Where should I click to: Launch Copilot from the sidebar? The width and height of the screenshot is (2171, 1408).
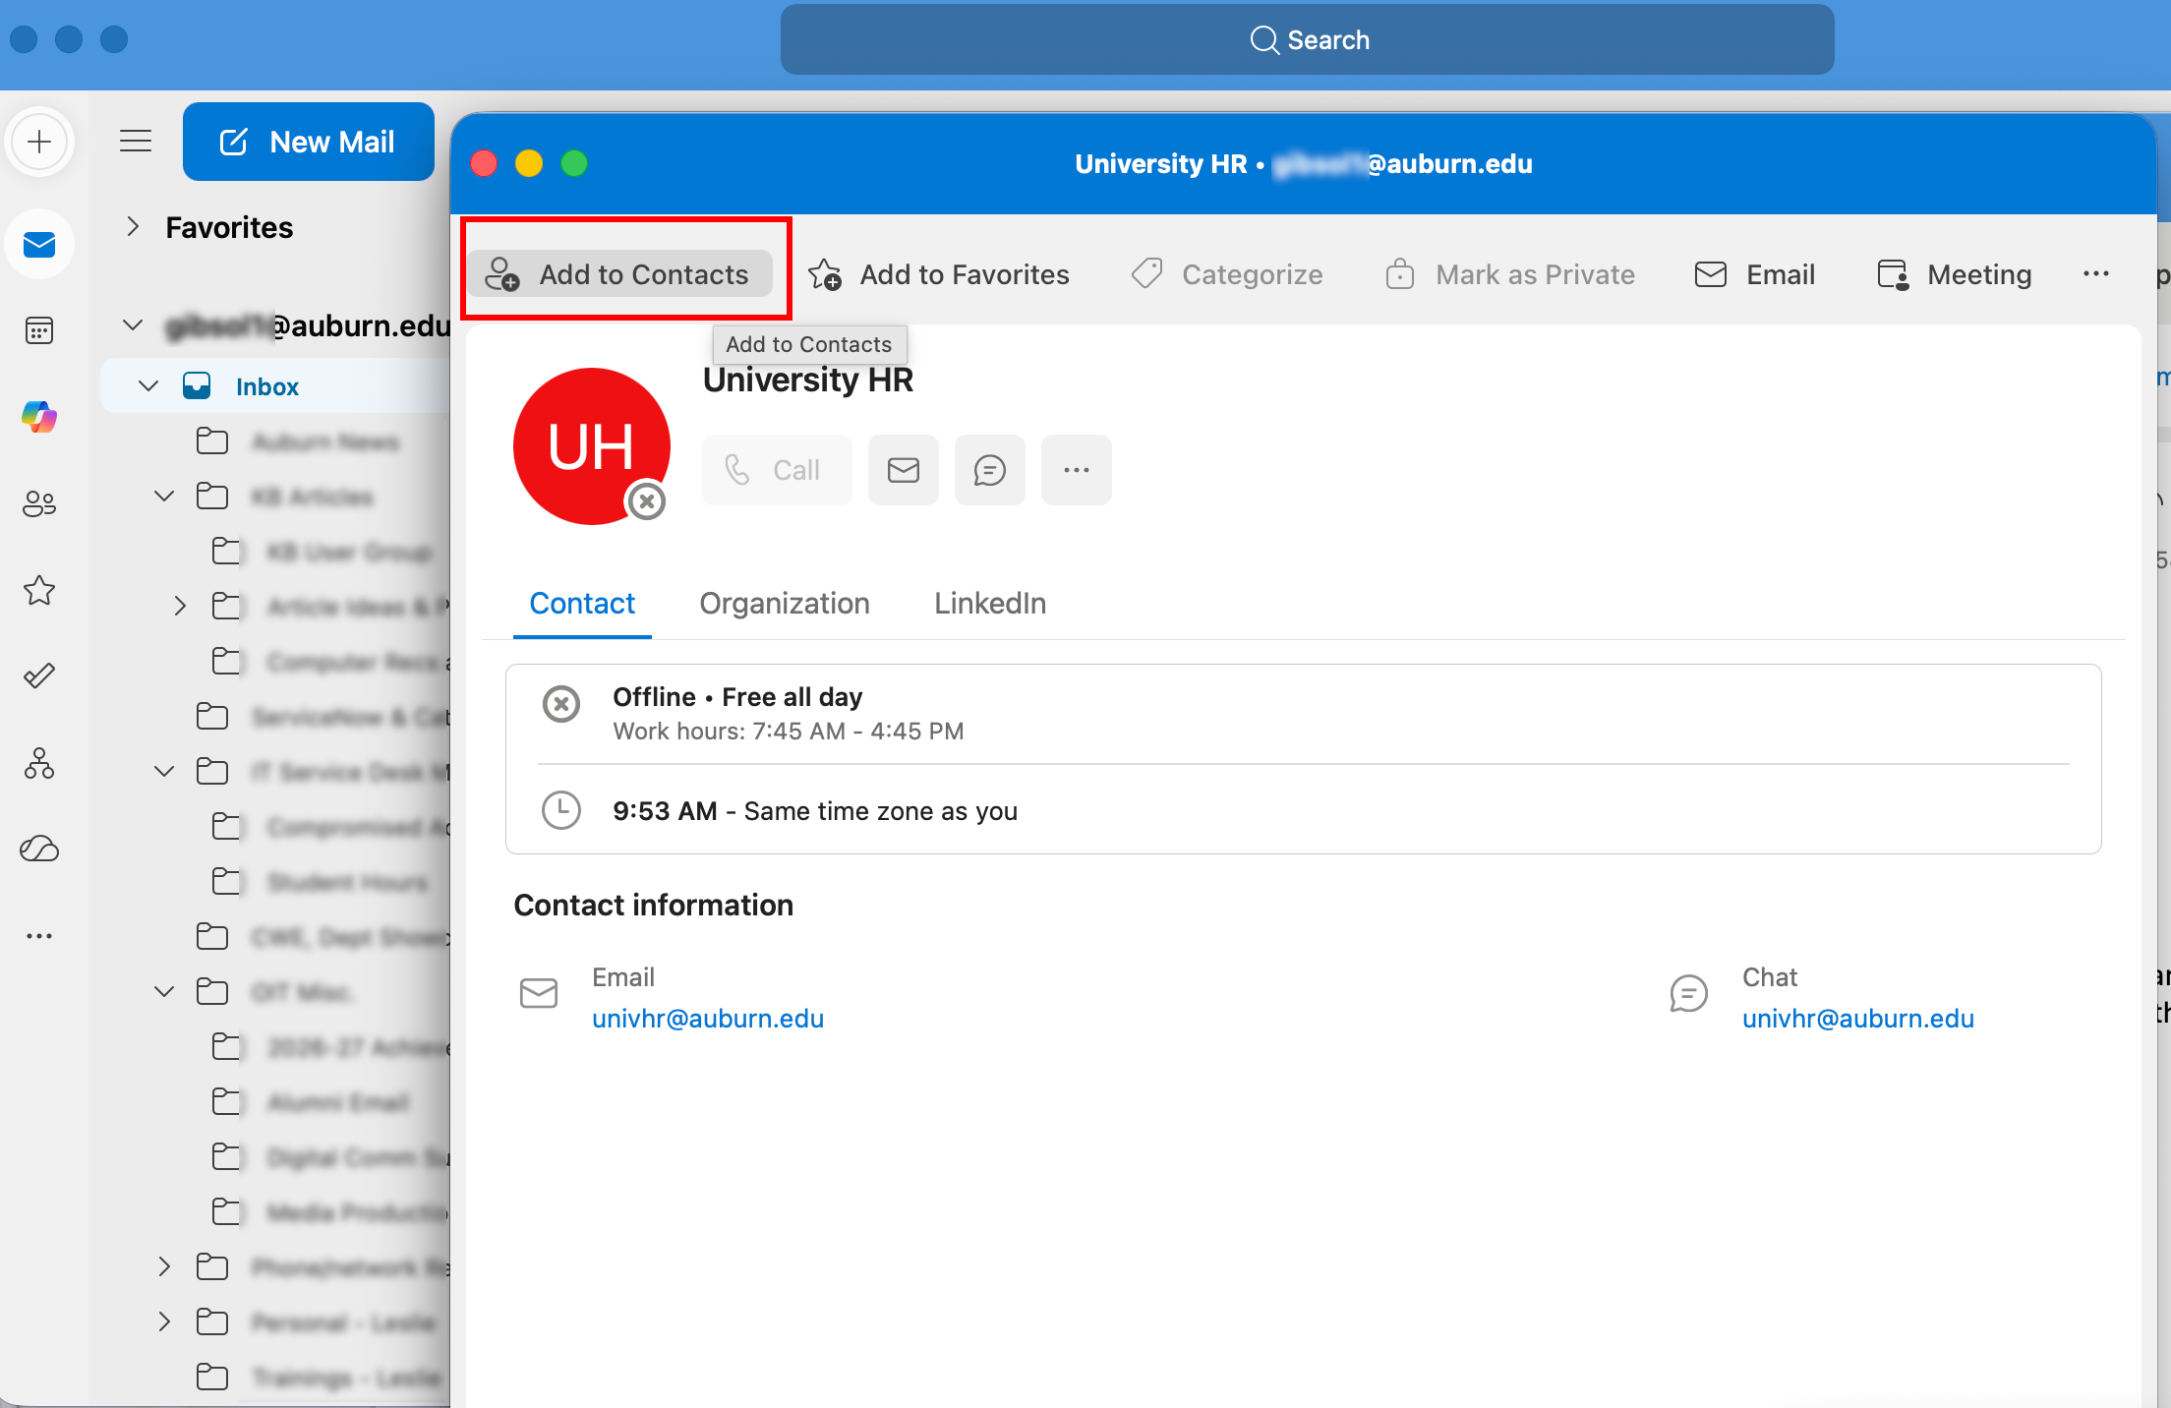(x=39, y=417)
